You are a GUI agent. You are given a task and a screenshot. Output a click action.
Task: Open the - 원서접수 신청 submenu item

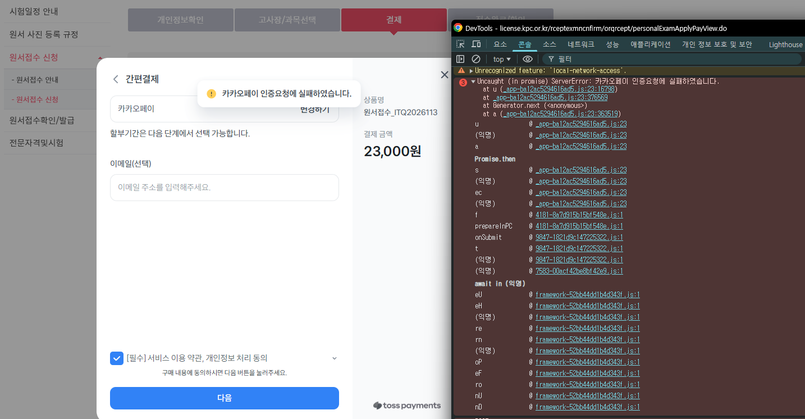(x=35, y=99)
